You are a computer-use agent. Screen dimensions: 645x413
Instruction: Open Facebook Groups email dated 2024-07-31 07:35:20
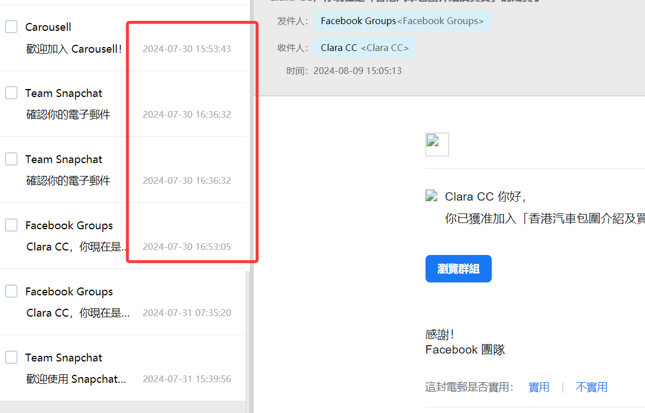point(123,301)
